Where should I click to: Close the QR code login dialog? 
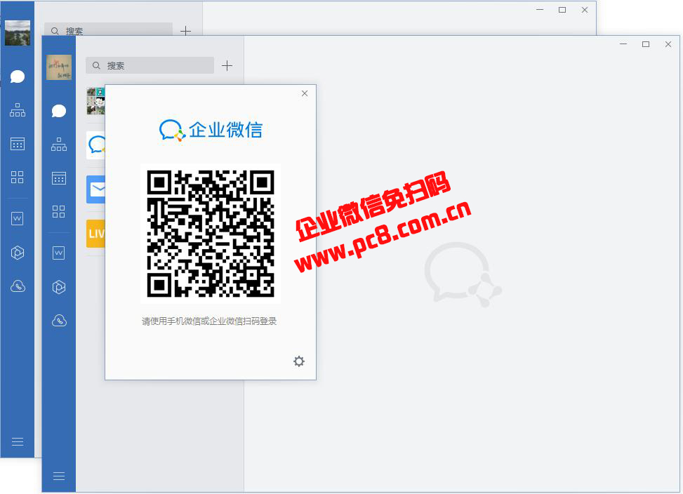point(305,93)
